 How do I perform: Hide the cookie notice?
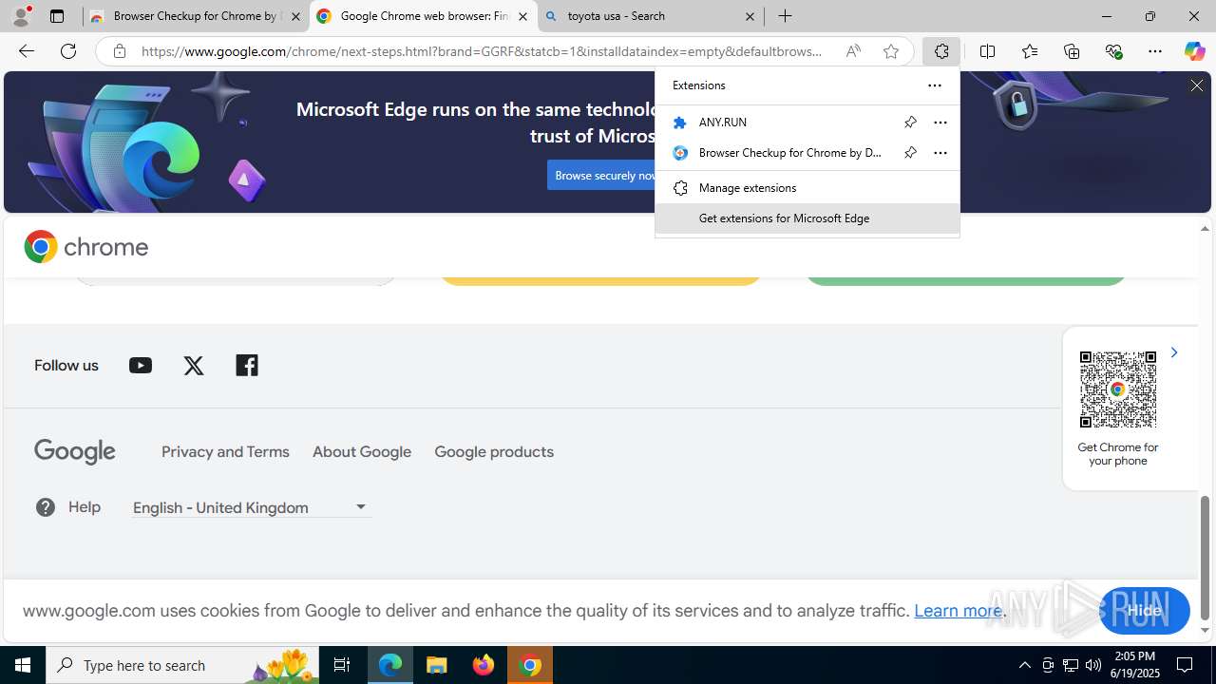[x=1144, y=611]
